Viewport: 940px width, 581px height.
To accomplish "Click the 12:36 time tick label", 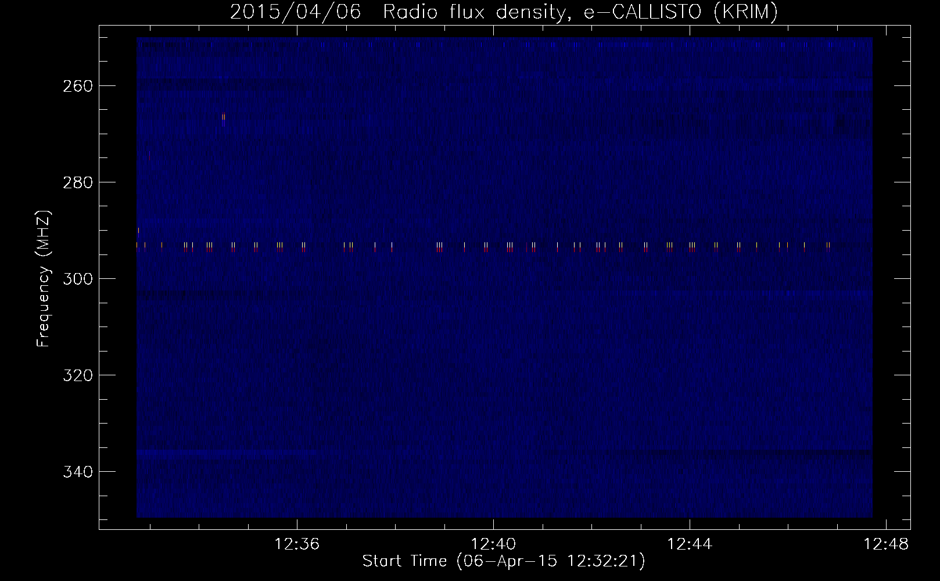I will (297, 544).
